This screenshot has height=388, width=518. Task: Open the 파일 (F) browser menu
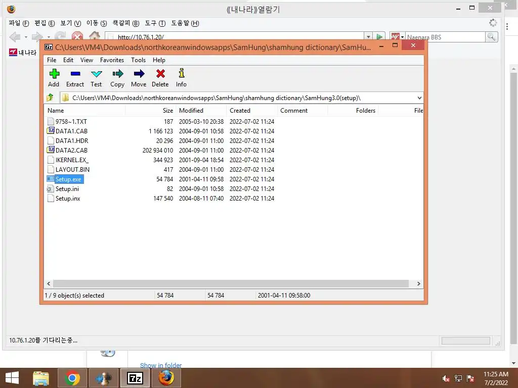(19, 23)
